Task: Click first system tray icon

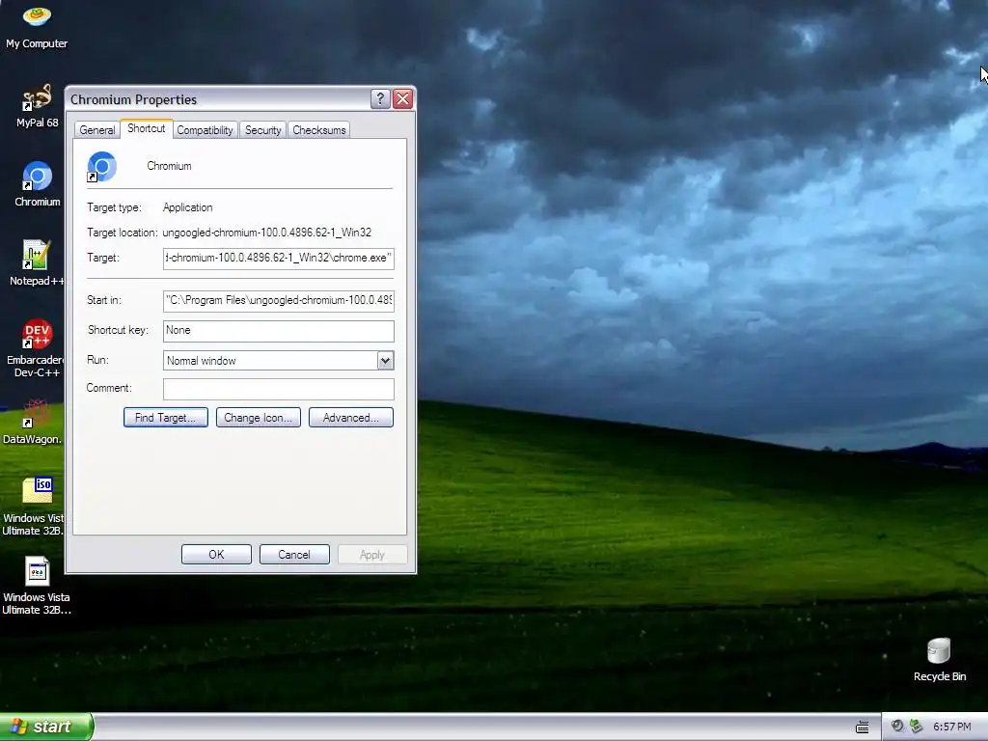Action: 897,727
